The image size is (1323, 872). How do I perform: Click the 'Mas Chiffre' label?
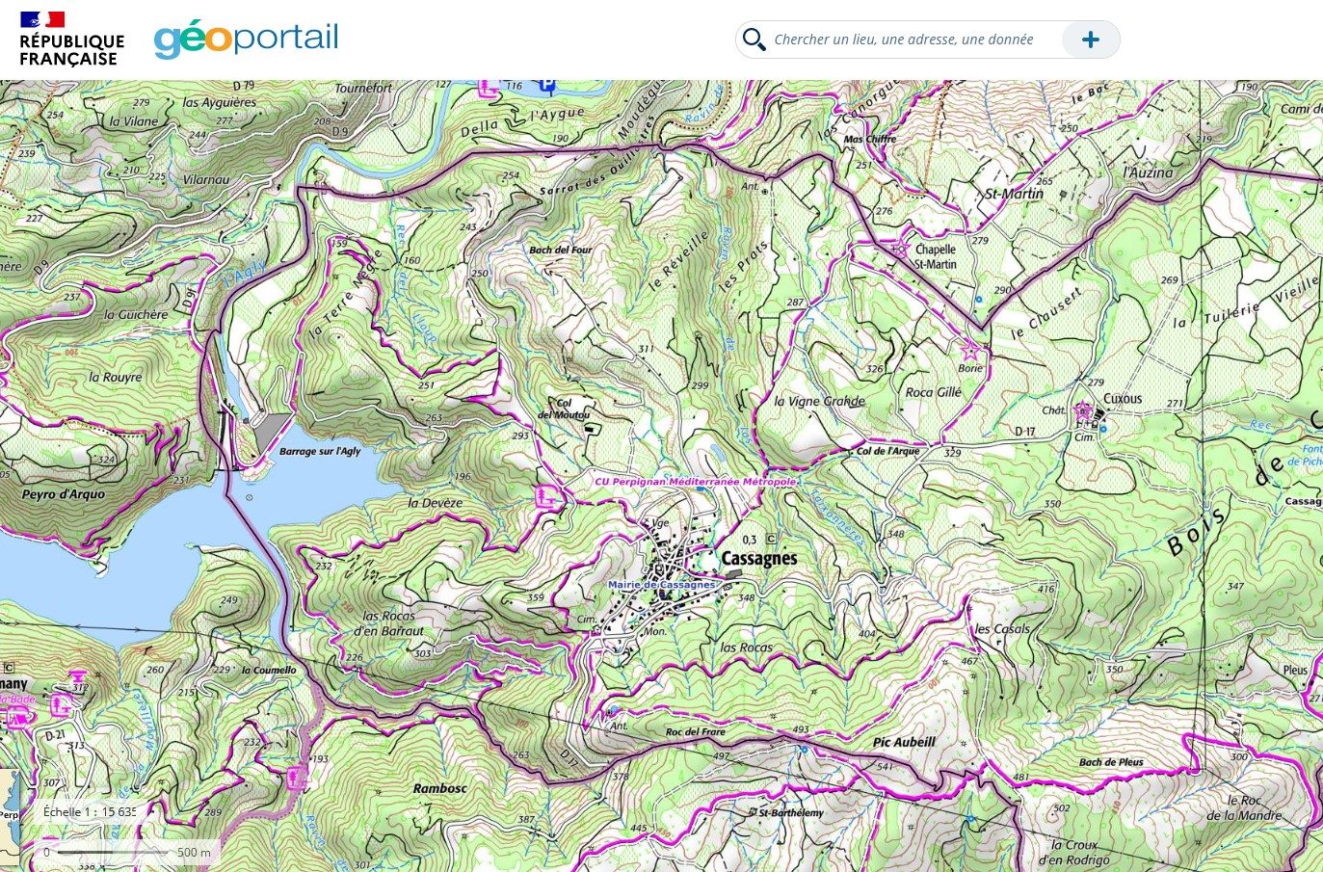coord(869,139)
